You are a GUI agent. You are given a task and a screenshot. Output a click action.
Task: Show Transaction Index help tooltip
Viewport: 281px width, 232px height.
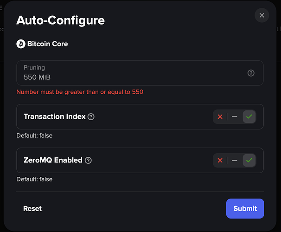pos(91,117)
